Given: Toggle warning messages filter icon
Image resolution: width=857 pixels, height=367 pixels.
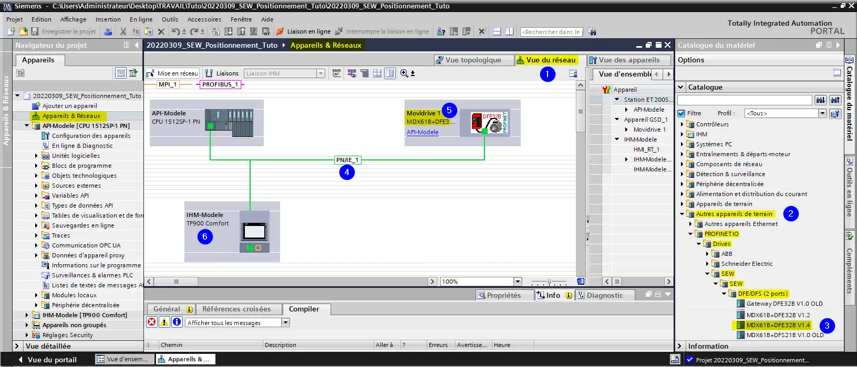Looking at the screenshot, I should coord(164,322).
